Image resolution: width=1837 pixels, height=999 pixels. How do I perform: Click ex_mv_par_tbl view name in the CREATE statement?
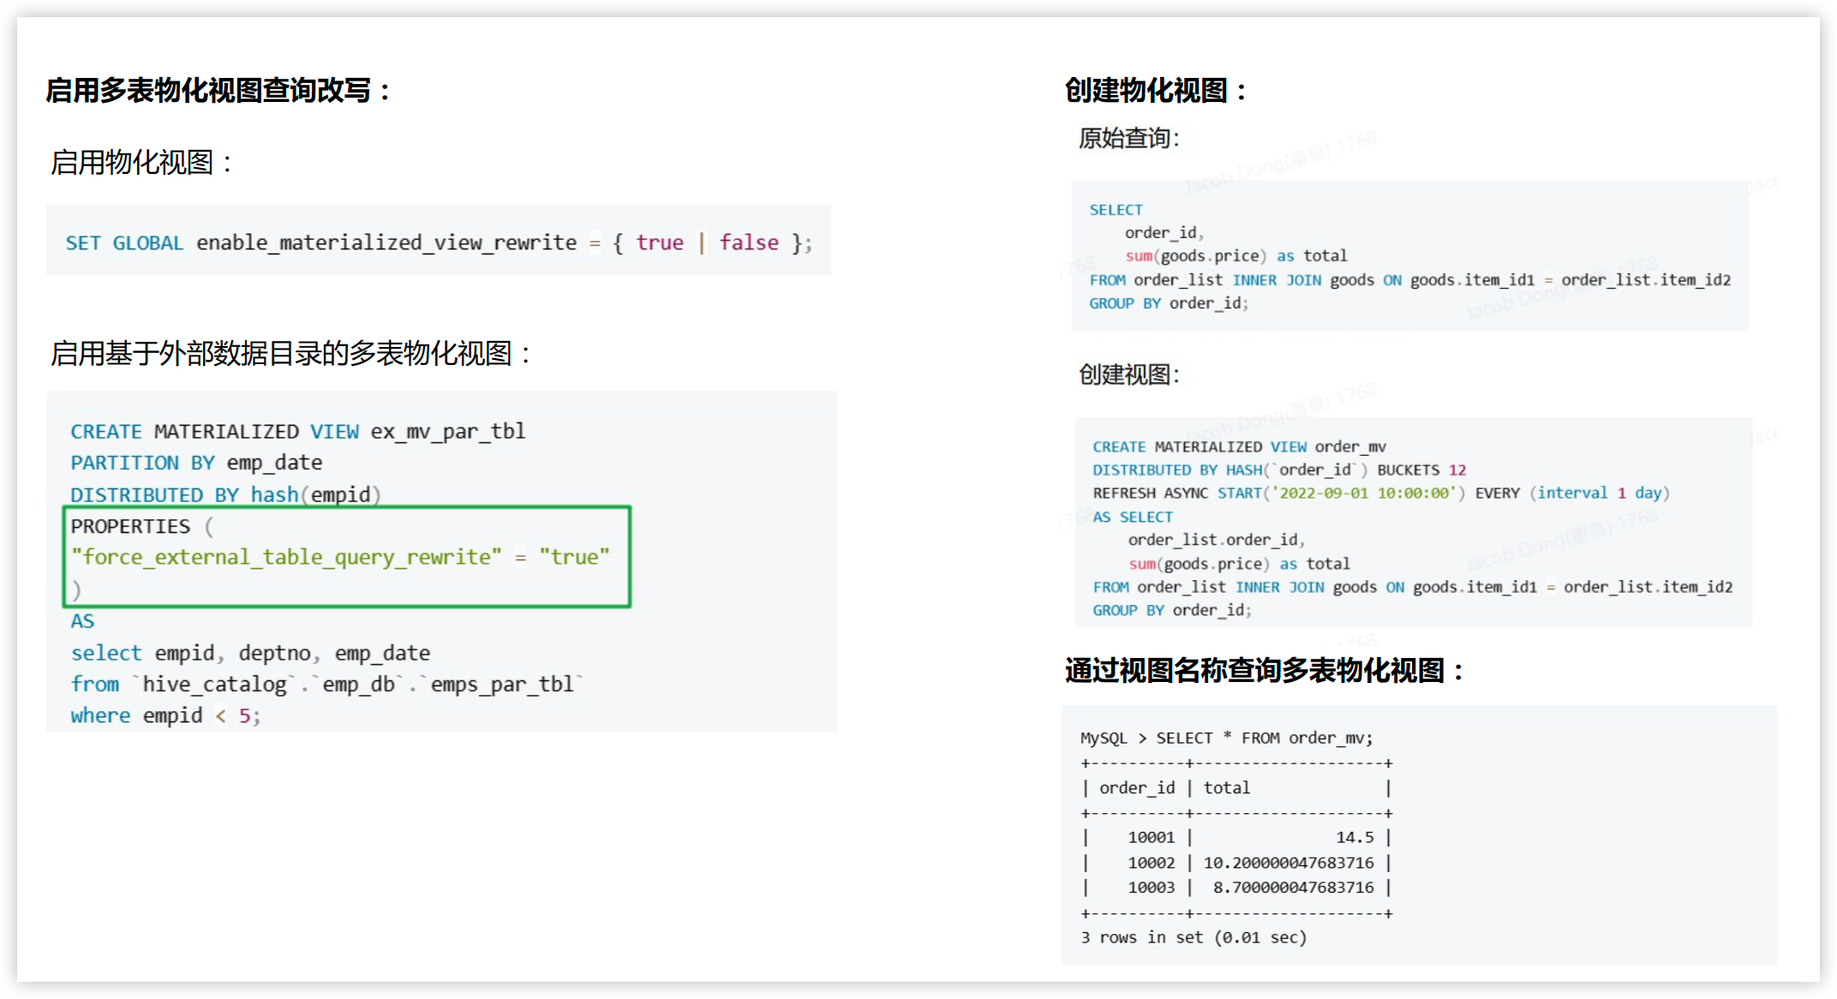[447, 431]
